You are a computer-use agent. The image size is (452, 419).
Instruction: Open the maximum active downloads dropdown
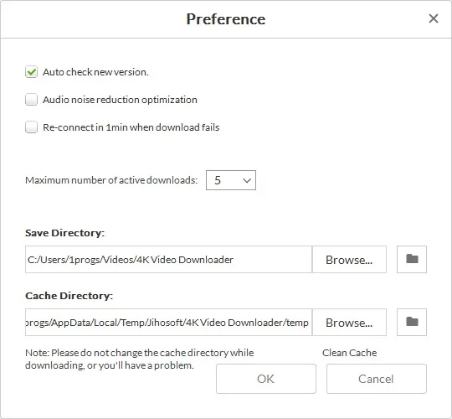tap(231, 180)
